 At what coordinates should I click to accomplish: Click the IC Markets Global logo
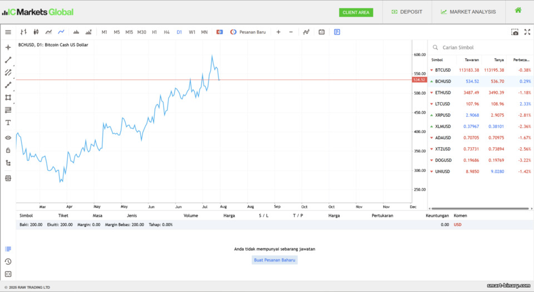point(37,12)
